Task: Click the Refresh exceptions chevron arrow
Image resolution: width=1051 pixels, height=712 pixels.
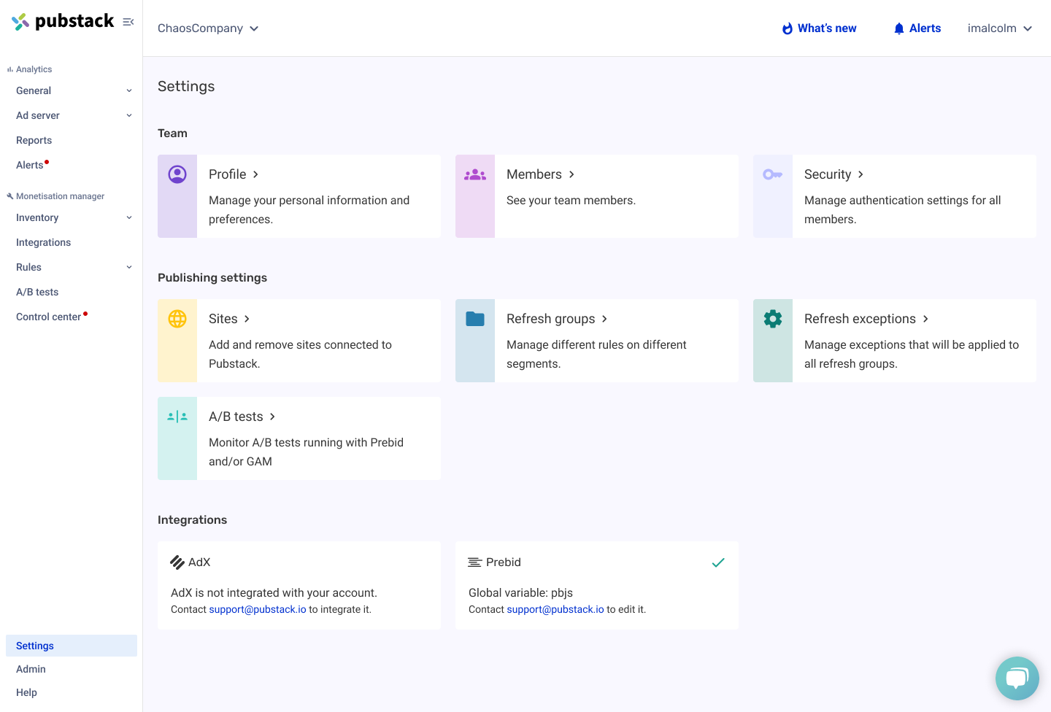Action: [925, 320]
